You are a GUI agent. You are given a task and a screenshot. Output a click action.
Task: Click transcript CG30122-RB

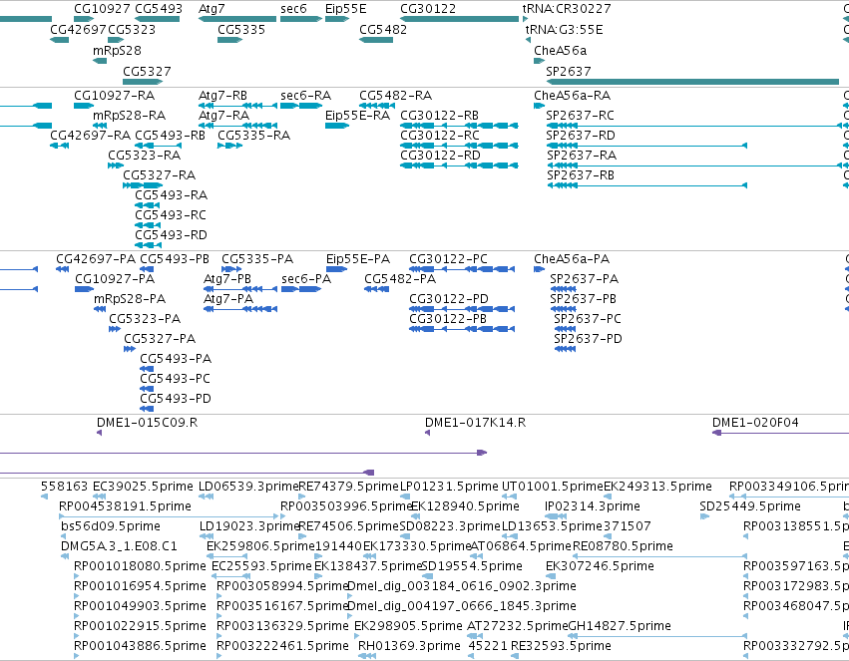point(459,126)
